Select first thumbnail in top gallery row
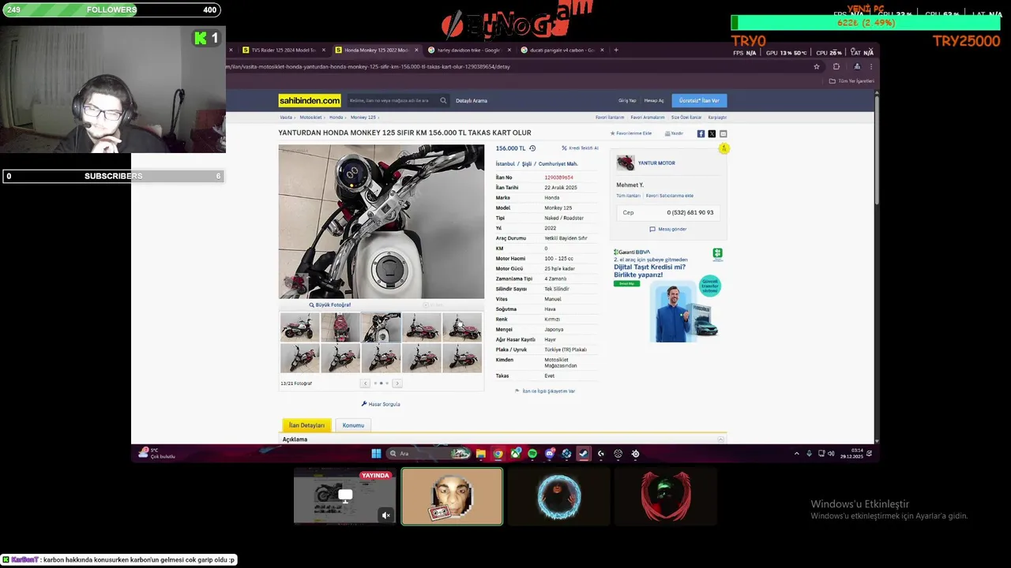The height and width of the screenshot is (568, 1011). pos(300,327)
